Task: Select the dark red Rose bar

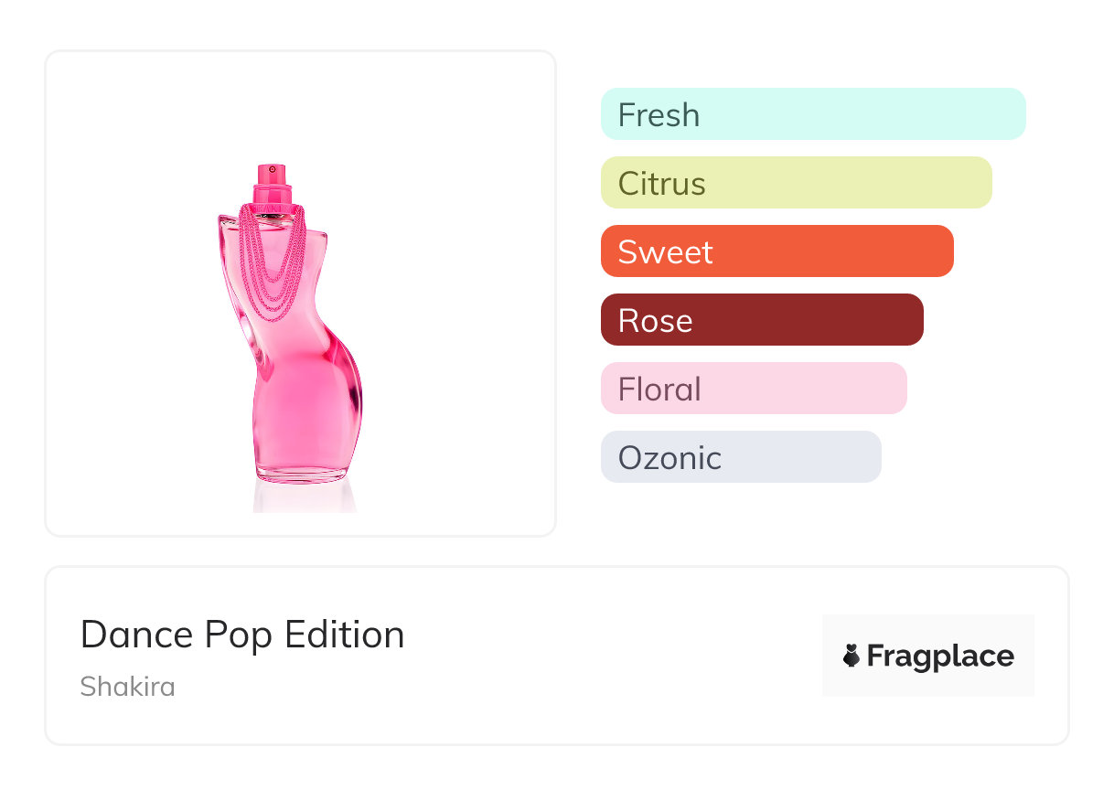Action: click(761, 320)
